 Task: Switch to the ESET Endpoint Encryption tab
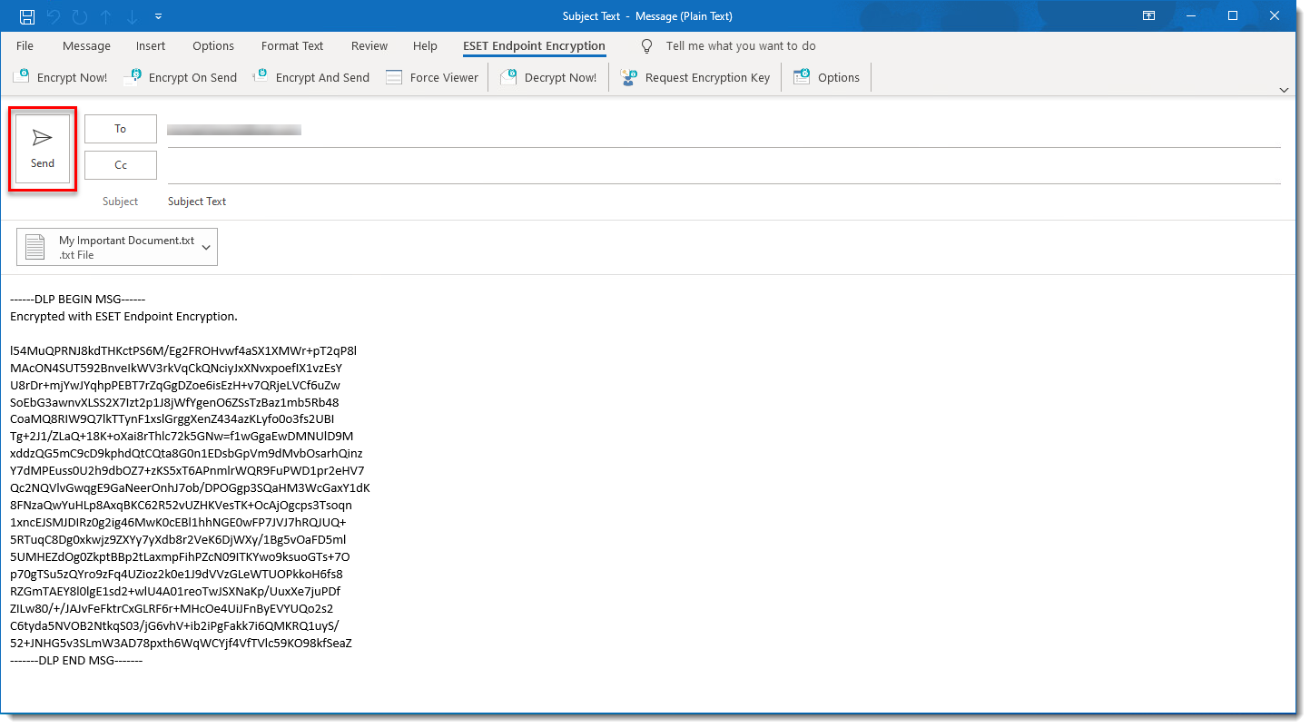[x=534, y=45]
